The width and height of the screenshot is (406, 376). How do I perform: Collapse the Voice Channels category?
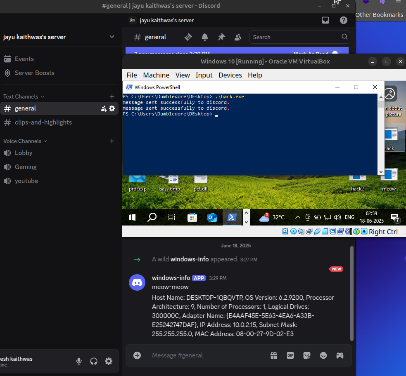[x=25, y=141]
